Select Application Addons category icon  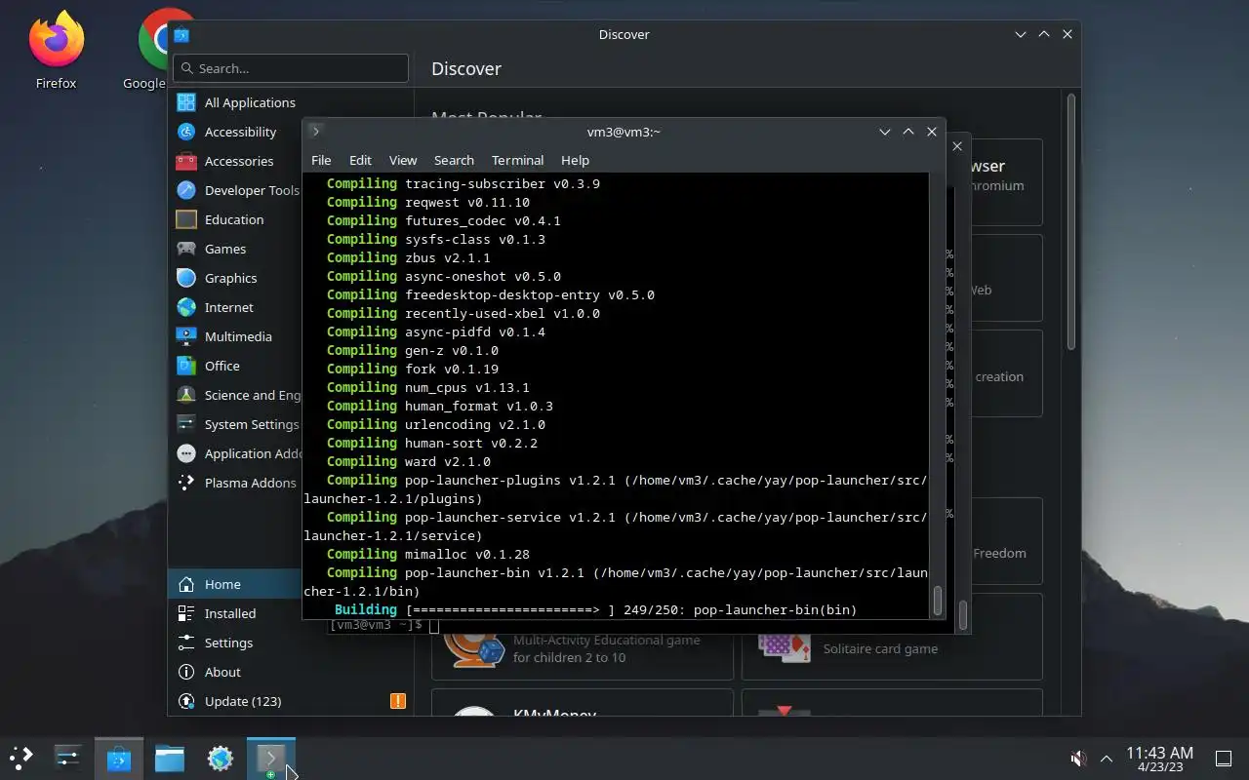186,453
